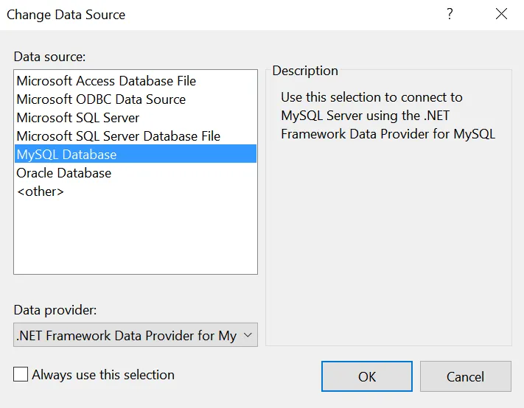Open the Data provider combo box

coord(127,335)
